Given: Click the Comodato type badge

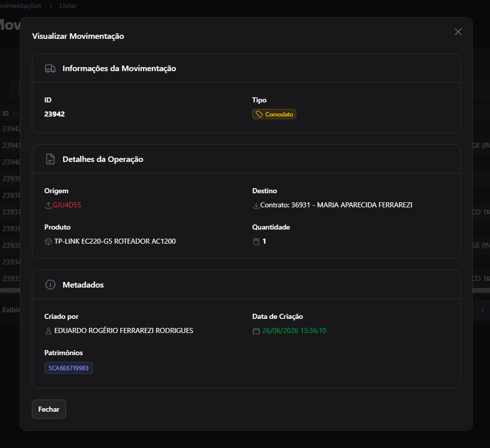Looking at the screenshot, I should tap(274, 114).
